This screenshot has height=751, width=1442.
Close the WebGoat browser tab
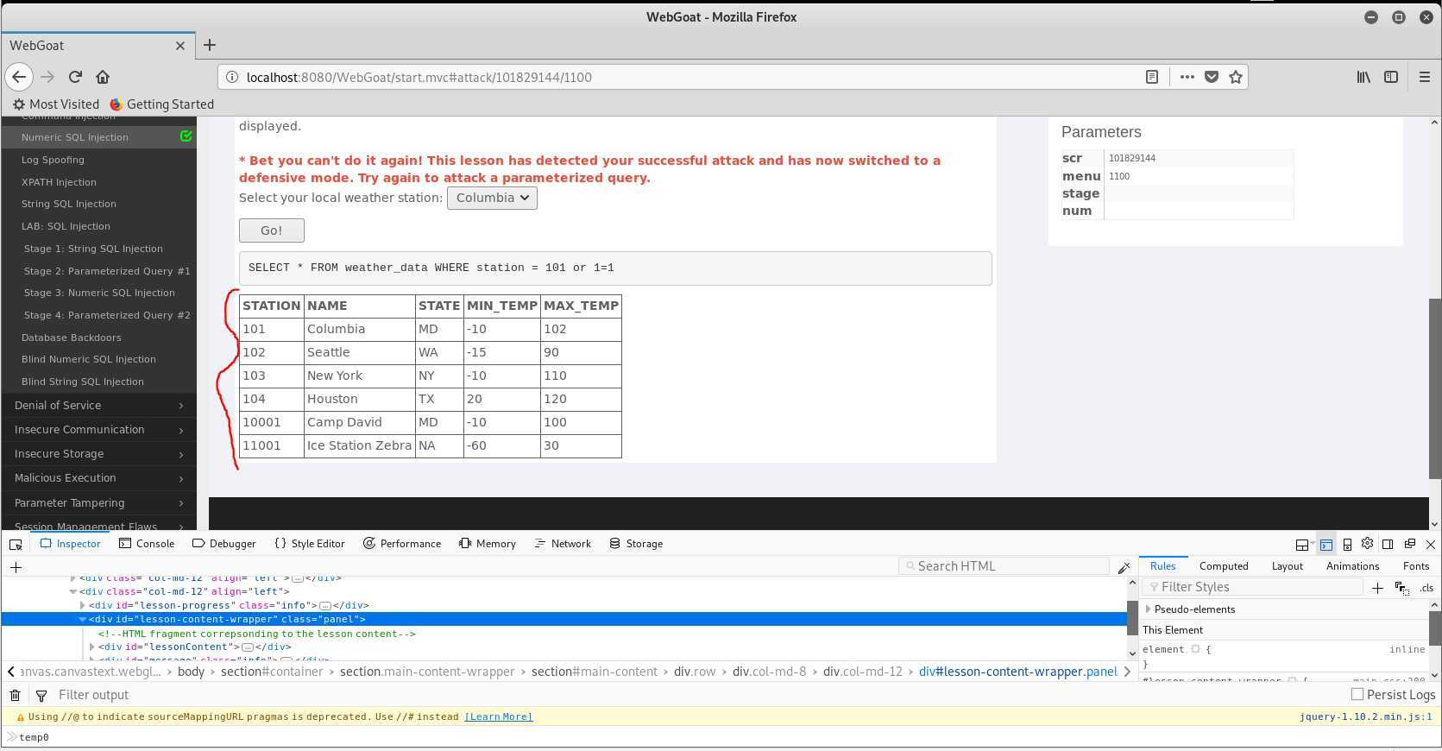coord(179,46)
